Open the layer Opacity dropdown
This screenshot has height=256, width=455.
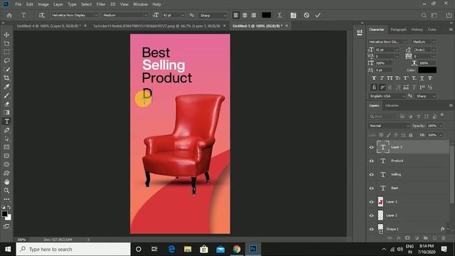pyautogui.click(x=441, y=126)
